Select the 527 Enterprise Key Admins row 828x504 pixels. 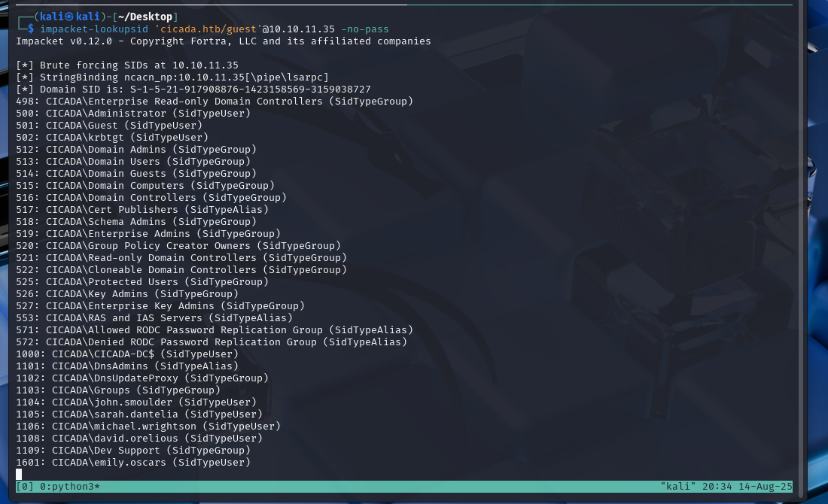[x=160, y=306]
